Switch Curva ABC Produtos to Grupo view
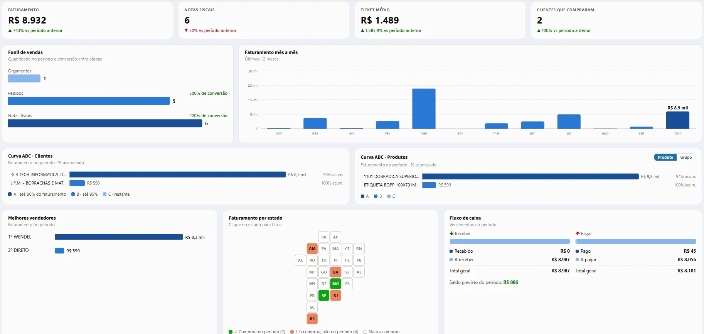Viewport: 704px width, 334px height. 686,157
